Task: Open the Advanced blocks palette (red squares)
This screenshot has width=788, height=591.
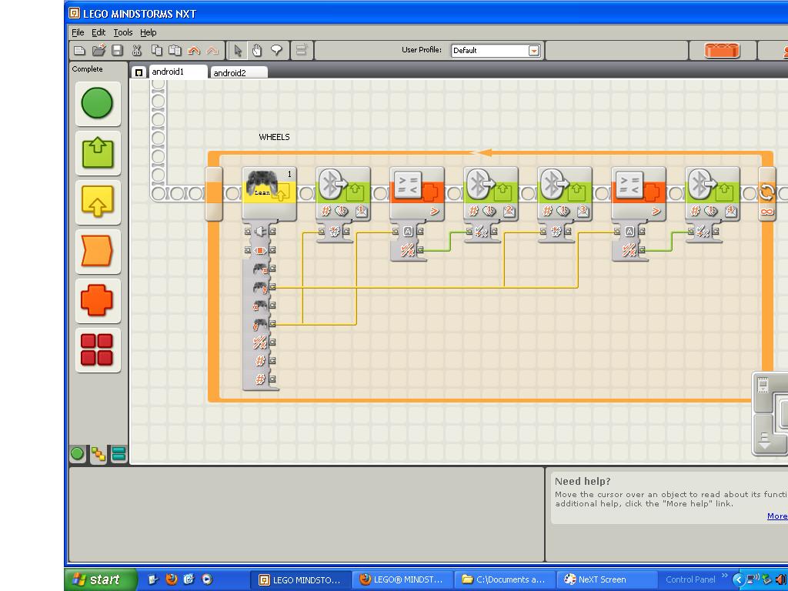Action: click(97, 349)
